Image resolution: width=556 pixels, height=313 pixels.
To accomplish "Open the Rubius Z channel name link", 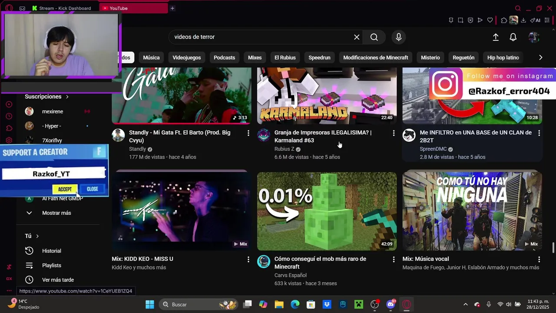I will pyautogui.click(x=285, y=149).
